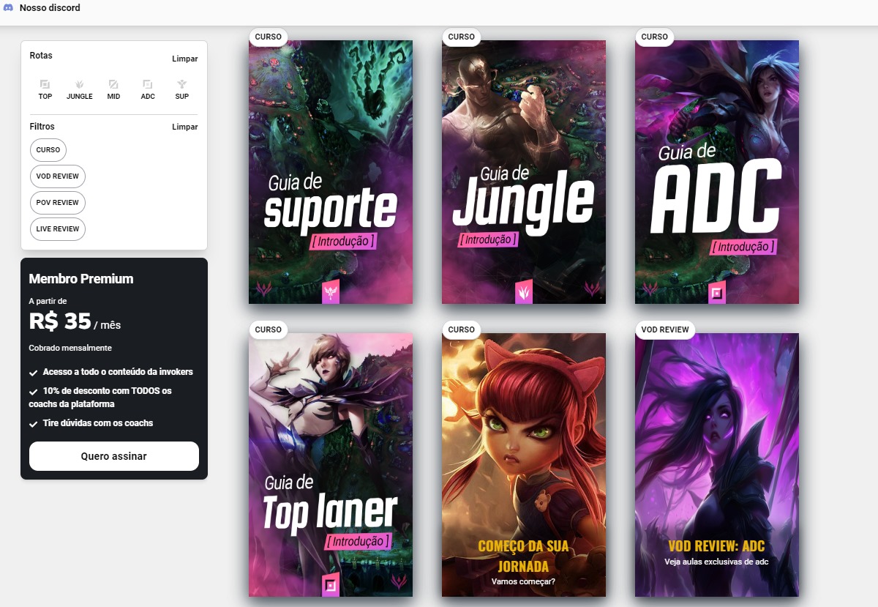This screenshot has width=878, height=607.
Task: Toggle the CURSO filter chip
Action: pos(48,150)
